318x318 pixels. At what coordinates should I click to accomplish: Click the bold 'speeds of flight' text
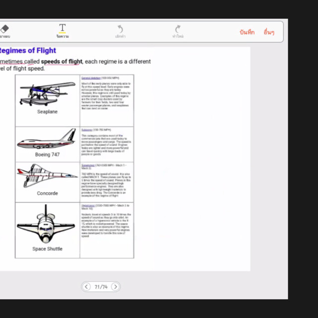pos(62,62)
